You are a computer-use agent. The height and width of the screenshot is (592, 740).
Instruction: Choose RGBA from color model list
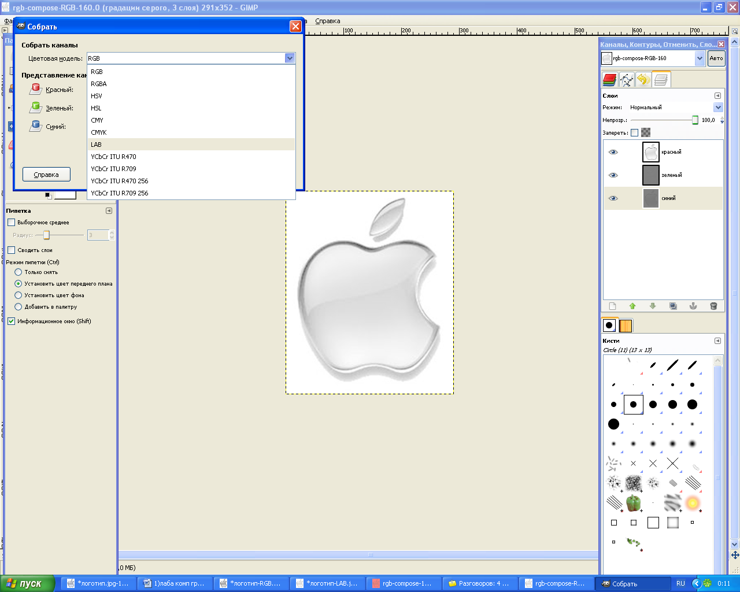point(191,84)
